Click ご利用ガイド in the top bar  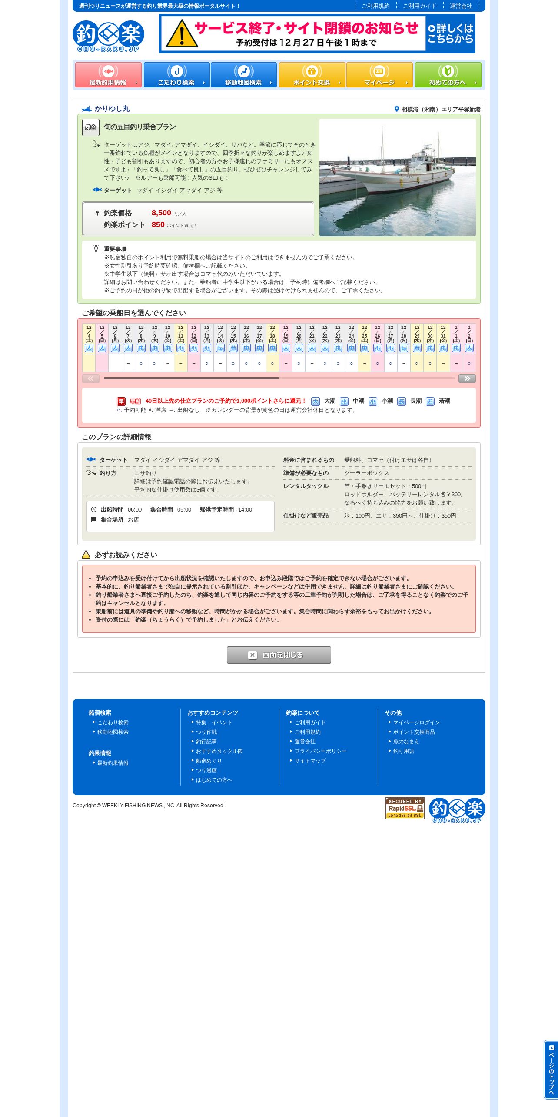(x=419, y=6)
